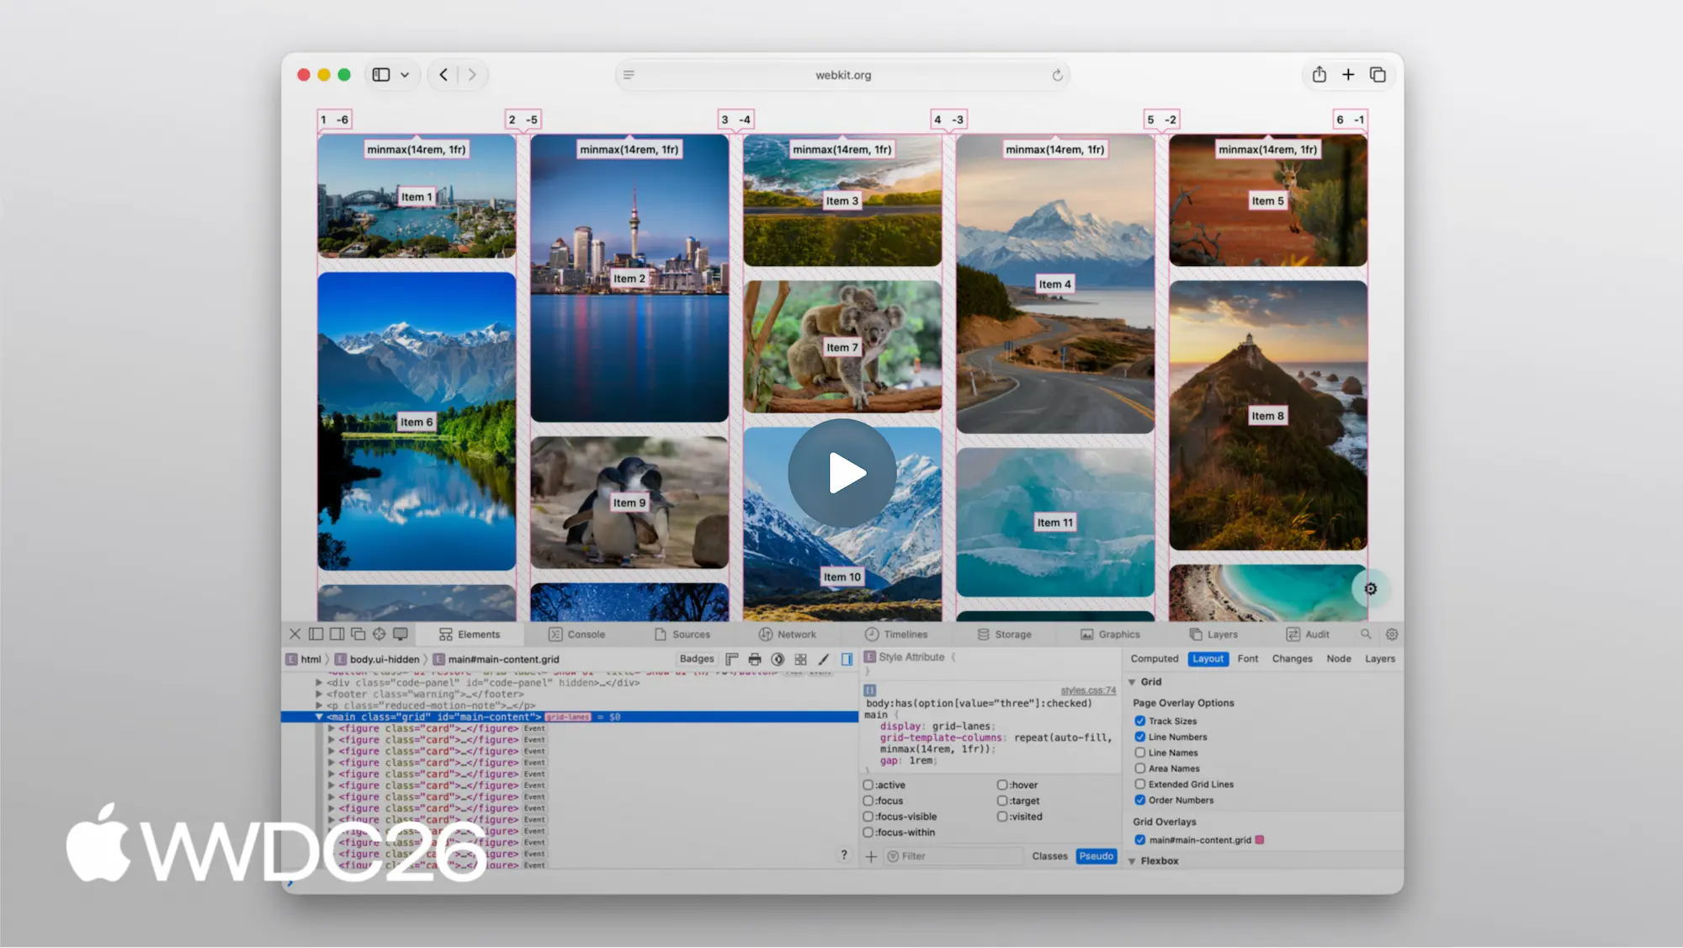
Task: Force the :active pseudo-class state
Action: 868,785
